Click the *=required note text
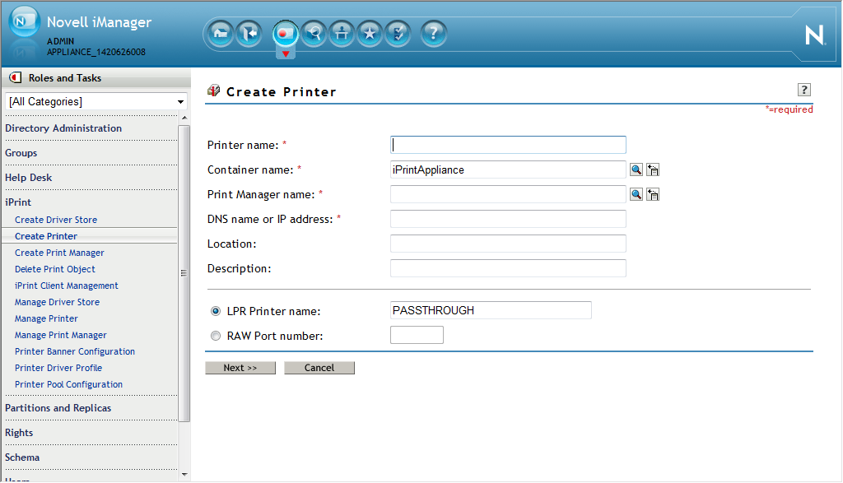 coord(789,109)
